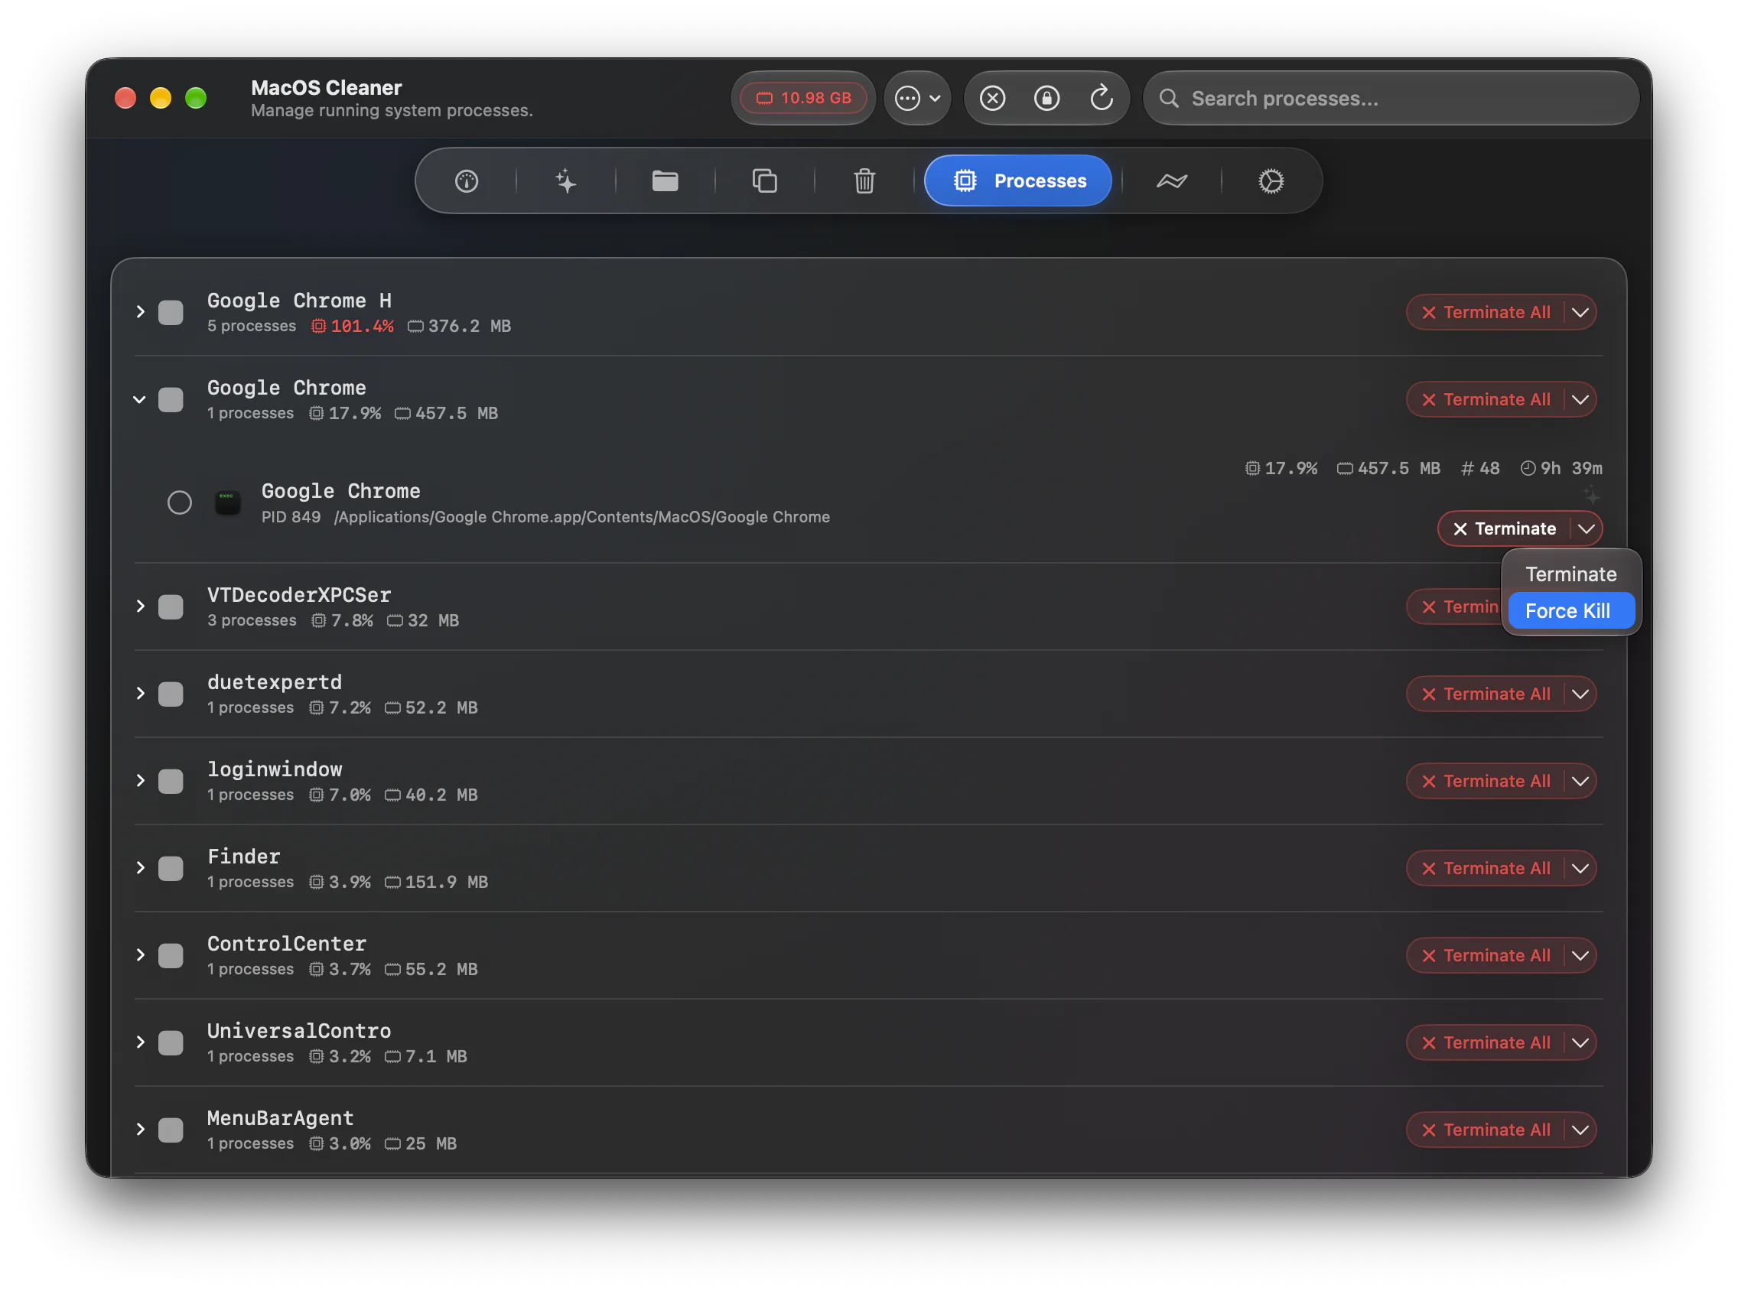Screen dimensions: 1738x1291
Task: Expand the VTDecoderXPCSer group
Action: pyautogui.click(x=140, y=606)
